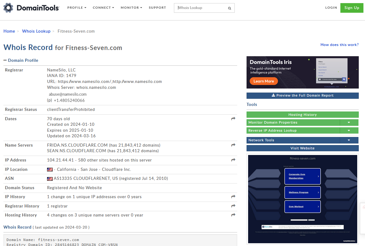
Task: Open the Profile dropdown menu
Action: pos(77,8)
